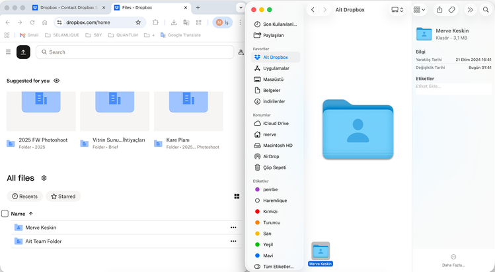Viewport: 495px width, 272px height.
Task: Open Chrome downloads icon
Action: pos(174,23)
